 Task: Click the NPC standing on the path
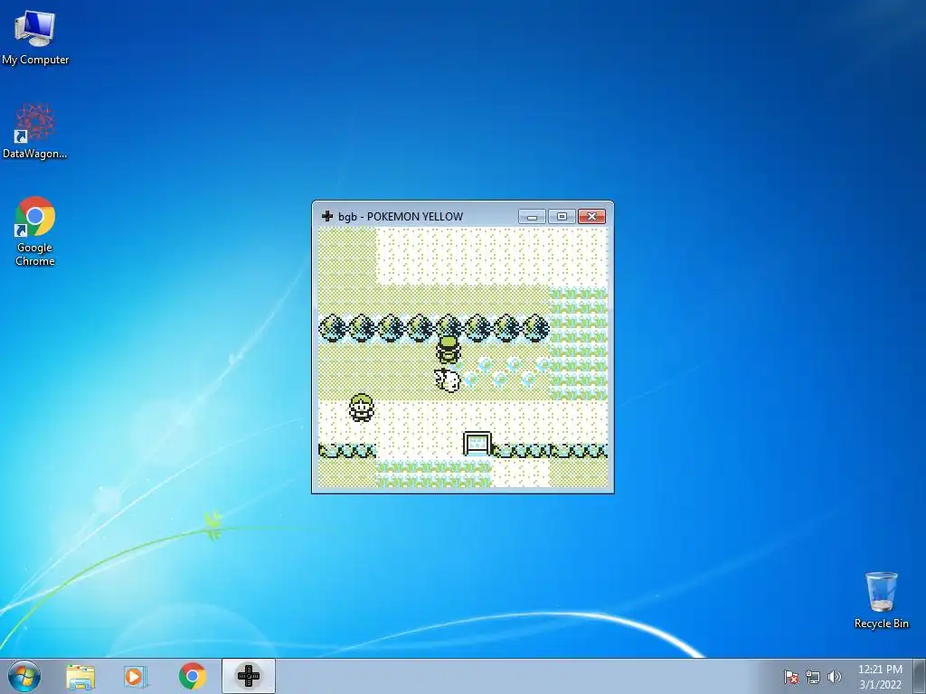(x=362, y=408)
